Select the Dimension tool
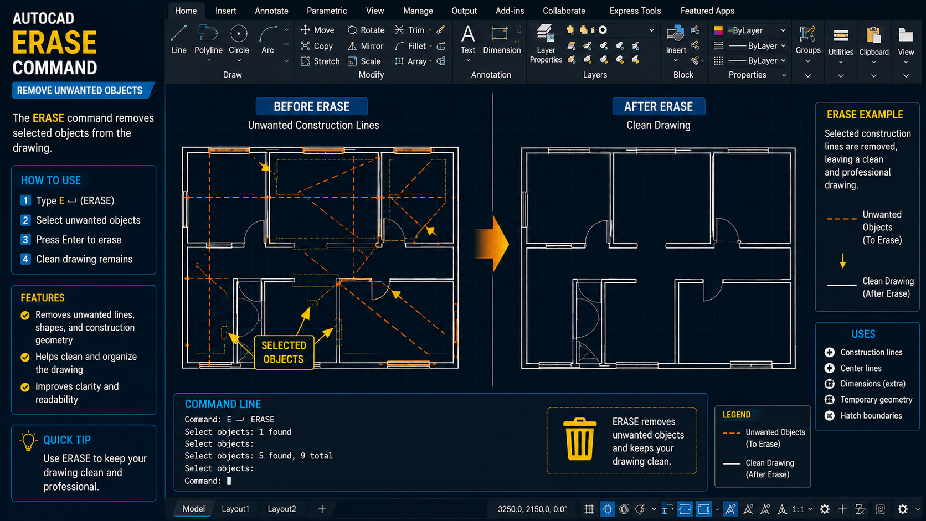 [502, 39]
